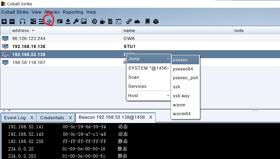
Task: Click MAC address 00-0c-29-a7-c1-a8 in the output
Action: (84, 134)
